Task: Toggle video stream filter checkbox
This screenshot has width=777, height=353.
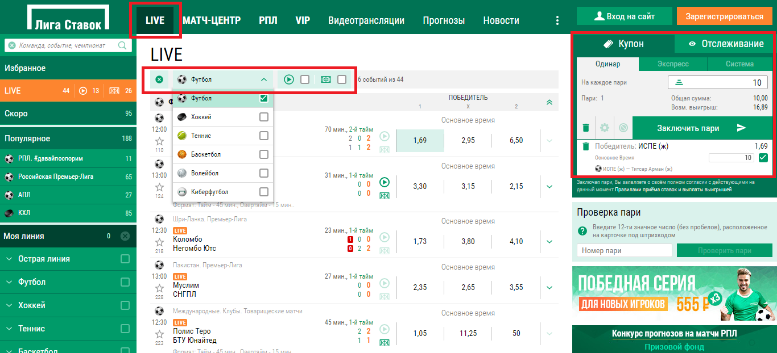Action: point(305,79)
